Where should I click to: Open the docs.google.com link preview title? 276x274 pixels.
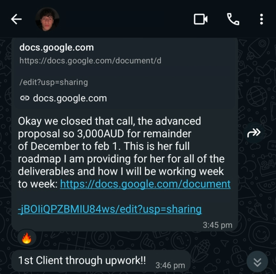57,48
